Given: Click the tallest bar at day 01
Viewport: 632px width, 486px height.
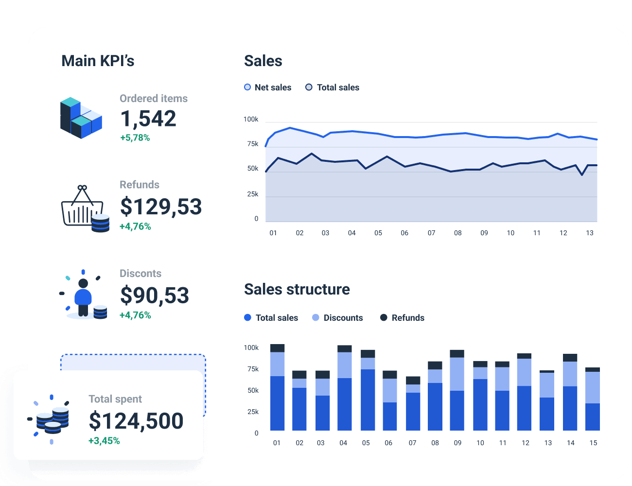Looking at the screenshot, I should click(x=277, y=389).
